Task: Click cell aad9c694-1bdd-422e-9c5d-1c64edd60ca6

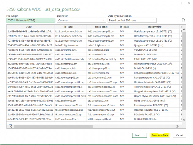Action: [x=30, y=91]
